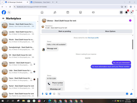The width and height of the screenshot is (137, 103).
Task: Choose a sticker icon in composer
Action: [50, 94]
